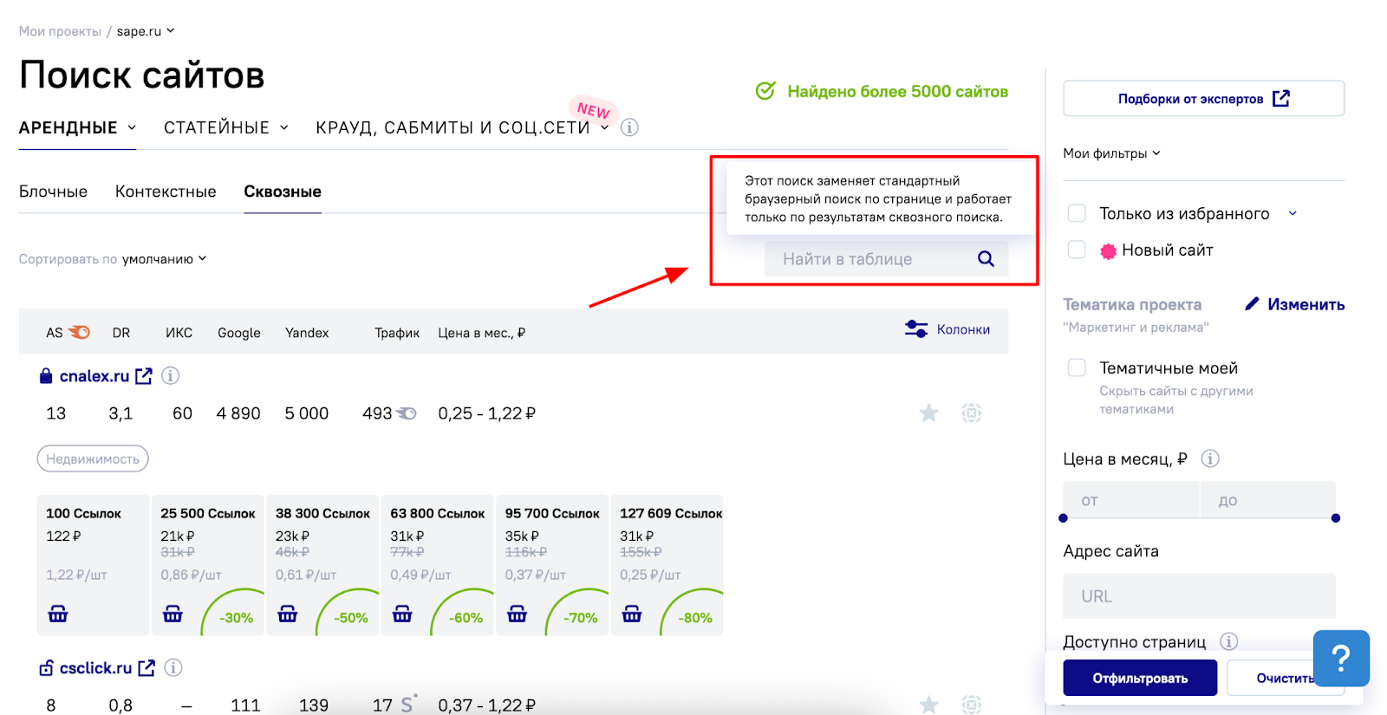Viewport: 1387px width, 715px height.
Task: Open sort by 'умолчанию' dropdown
Action: pyautogui.click(x=164, y=259)
